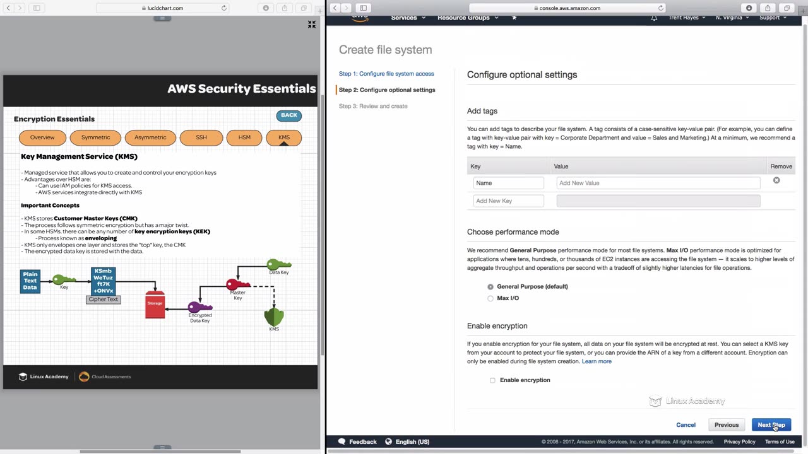Open downloads in the Lucidchart Safari window

click(x=266, y=8)
